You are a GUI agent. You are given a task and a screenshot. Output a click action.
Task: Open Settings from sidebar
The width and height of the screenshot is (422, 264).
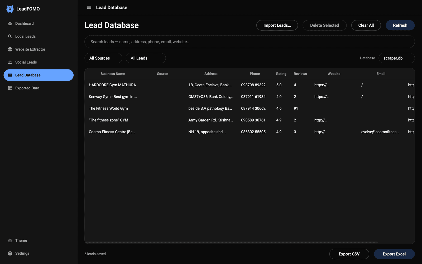tap(39, 253)
